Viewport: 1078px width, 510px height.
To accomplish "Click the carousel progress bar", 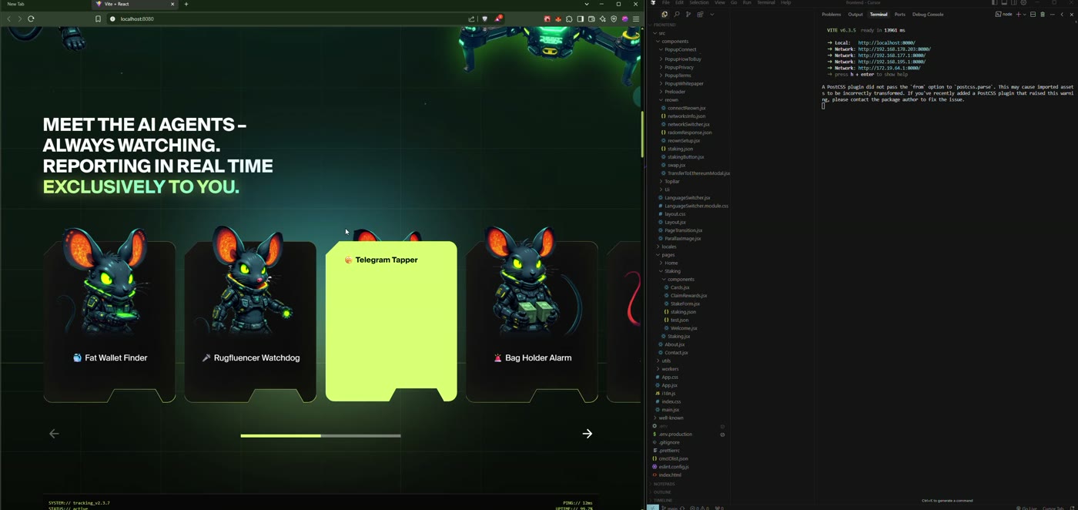I will click(320, 436).
